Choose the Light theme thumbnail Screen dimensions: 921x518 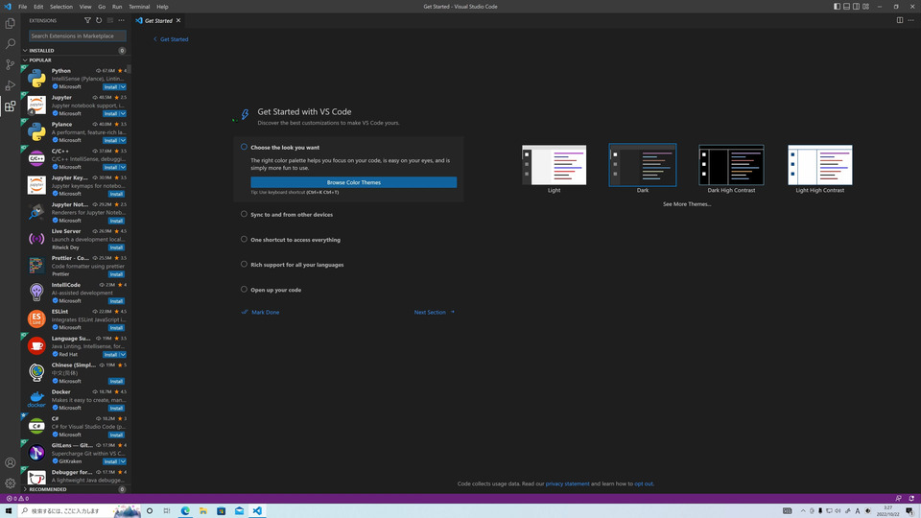pos(554,165)
